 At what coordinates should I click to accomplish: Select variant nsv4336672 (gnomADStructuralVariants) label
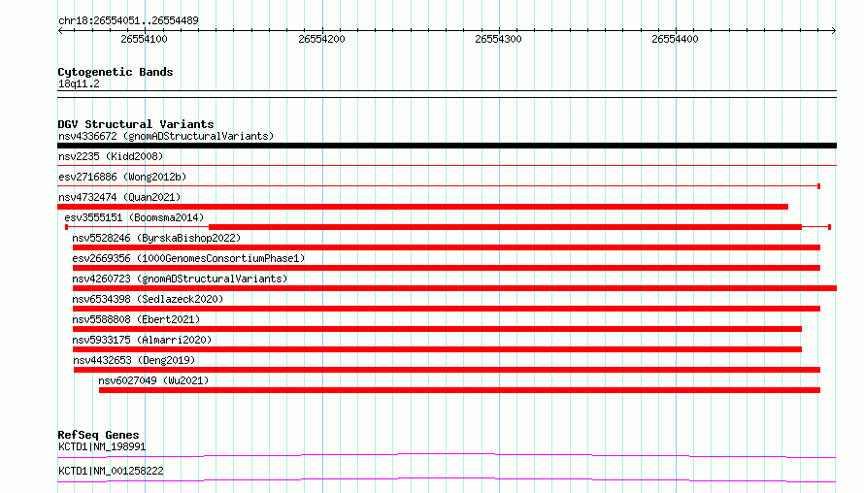pos(166,136)
